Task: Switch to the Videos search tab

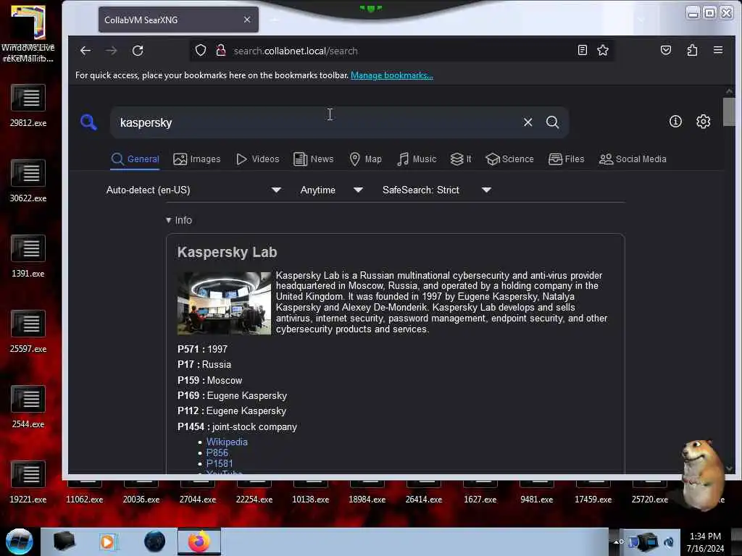Action: pos(258,159)
